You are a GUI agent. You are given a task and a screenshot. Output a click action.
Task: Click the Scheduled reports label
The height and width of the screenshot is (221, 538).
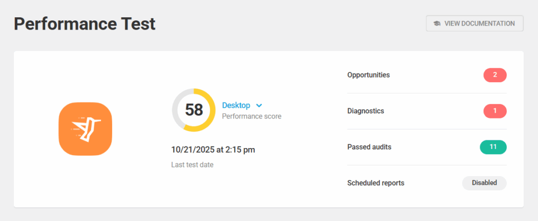click(x=376, y=183)
